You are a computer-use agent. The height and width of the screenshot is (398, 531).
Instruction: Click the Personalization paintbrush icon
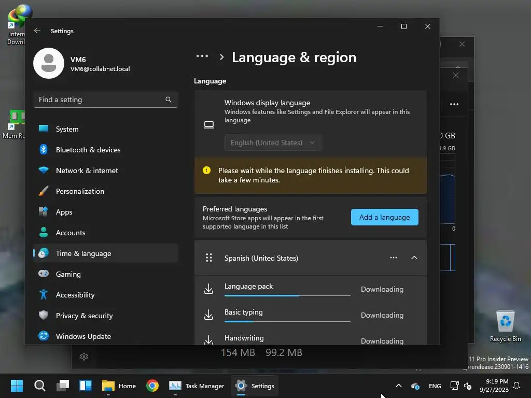click(44, 191)
